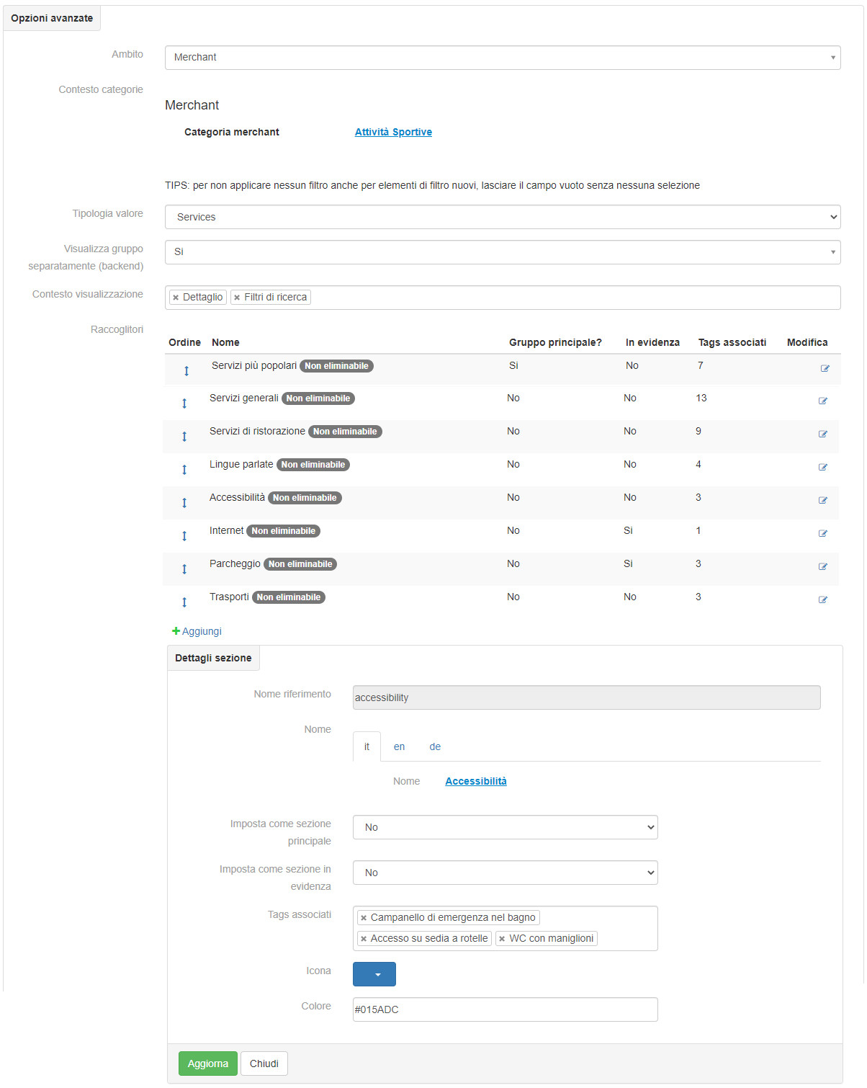This screenshot has width=867, height=1088.
Task: Edit the Lingue parlate row
Action: (822, 467)
